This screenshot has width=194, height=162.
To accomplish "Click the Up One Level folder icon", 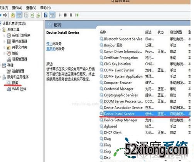I will (x=13, y=15).
